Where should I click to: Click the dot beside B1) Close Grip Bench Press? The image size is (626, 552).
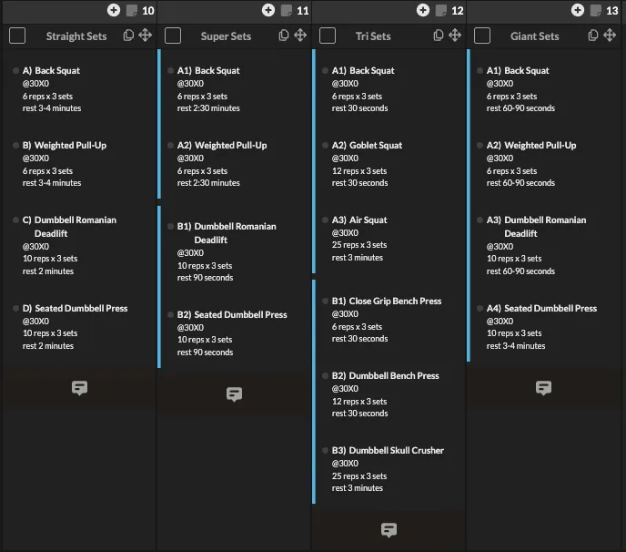[x=325, y=301]
